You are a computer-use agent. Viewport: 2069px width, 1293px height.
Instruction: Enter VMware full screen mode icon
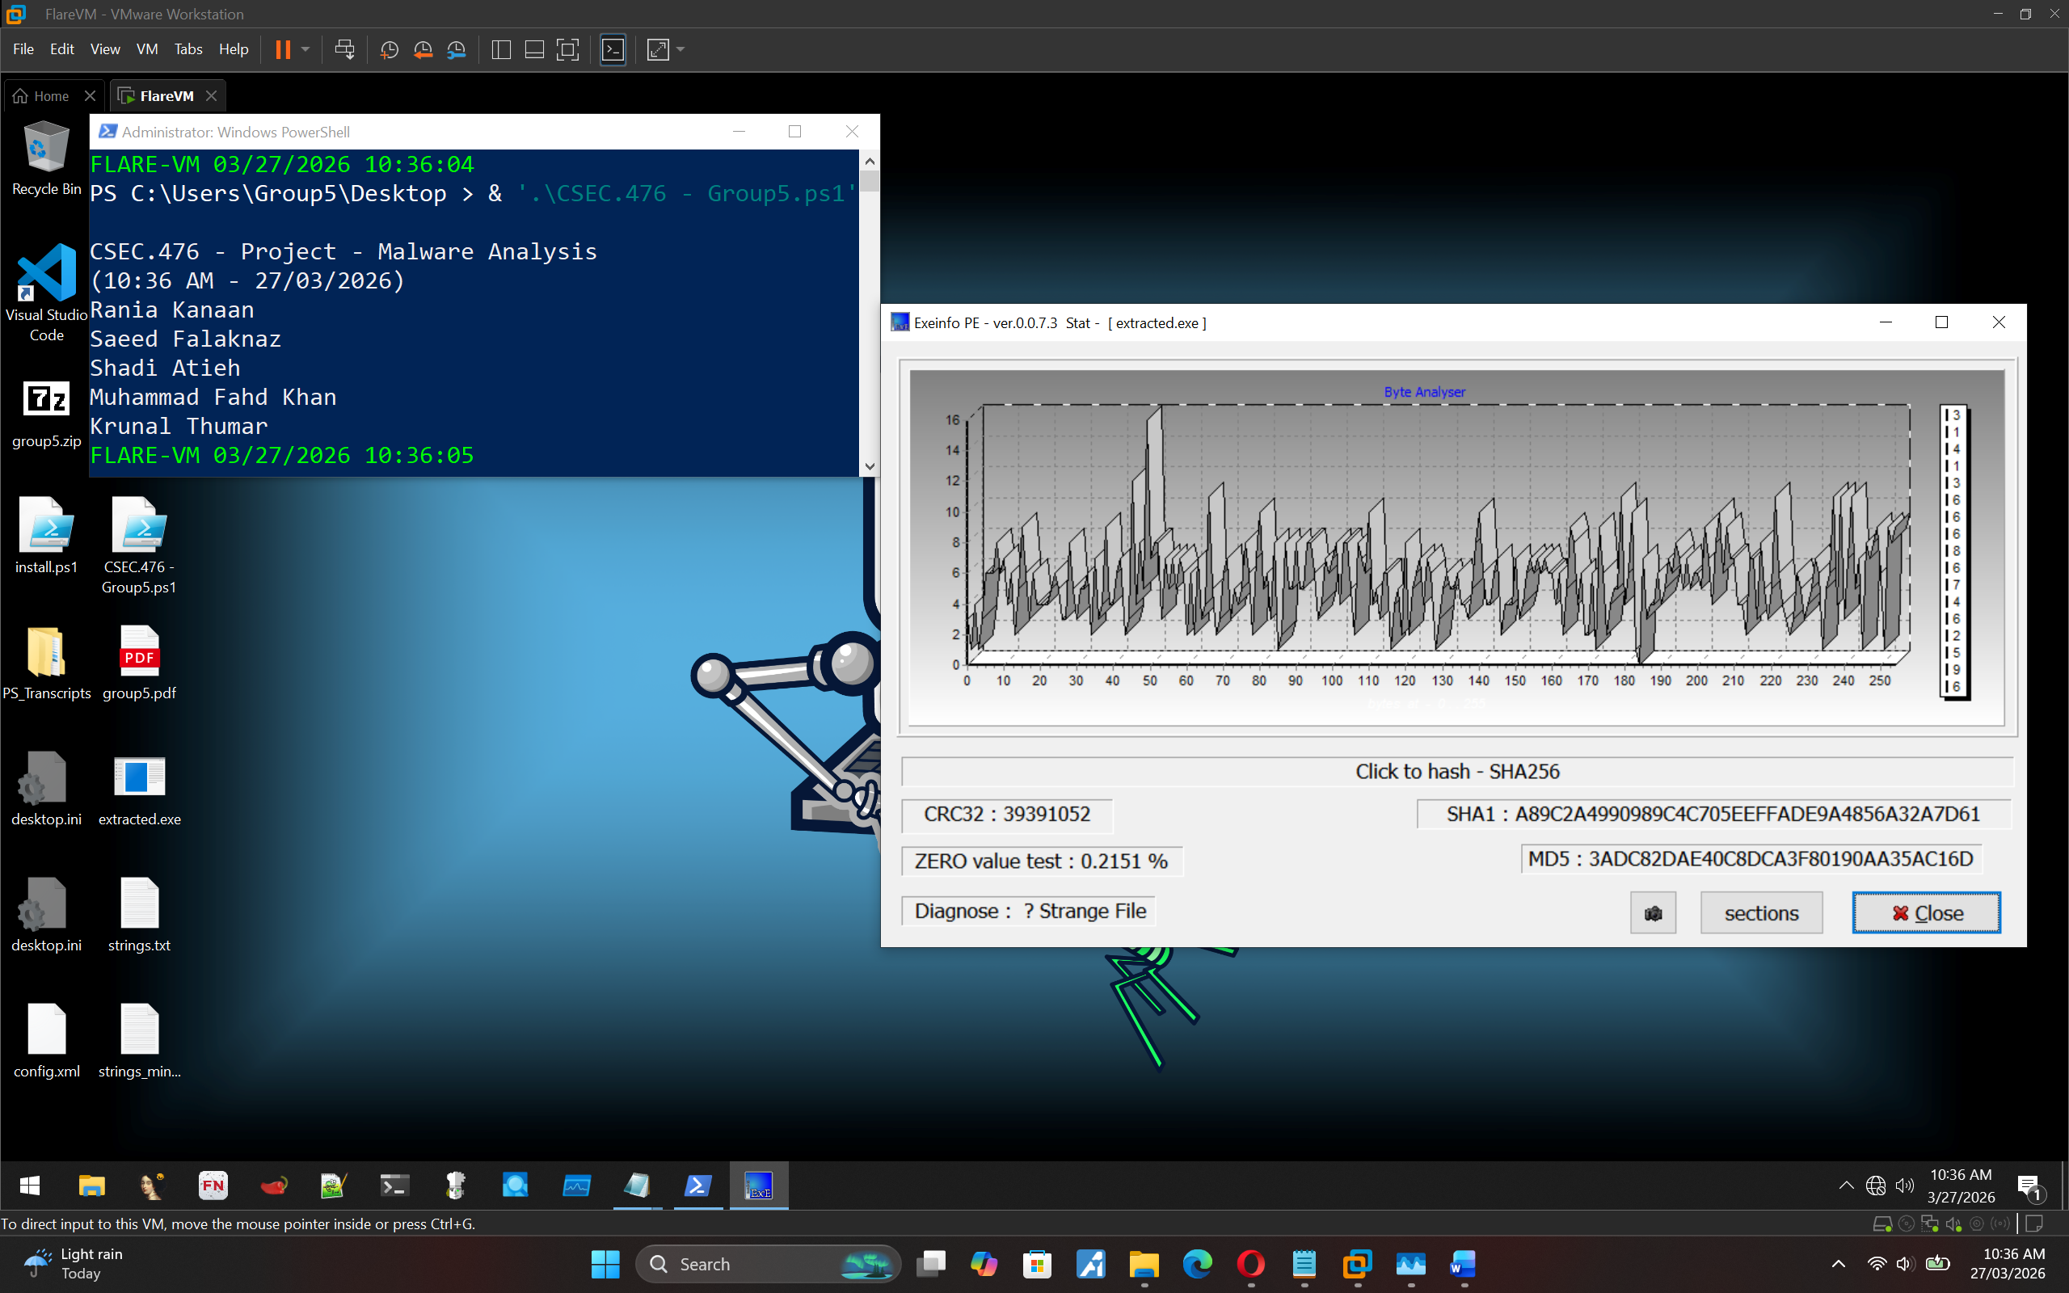click(x=567, y=49)
